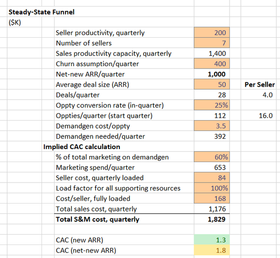Screen dimensions: 280x258
Task: Select 'Oppties/quarter (start quarter)' label
Action: pyautogui.click(x=104, y=115)
